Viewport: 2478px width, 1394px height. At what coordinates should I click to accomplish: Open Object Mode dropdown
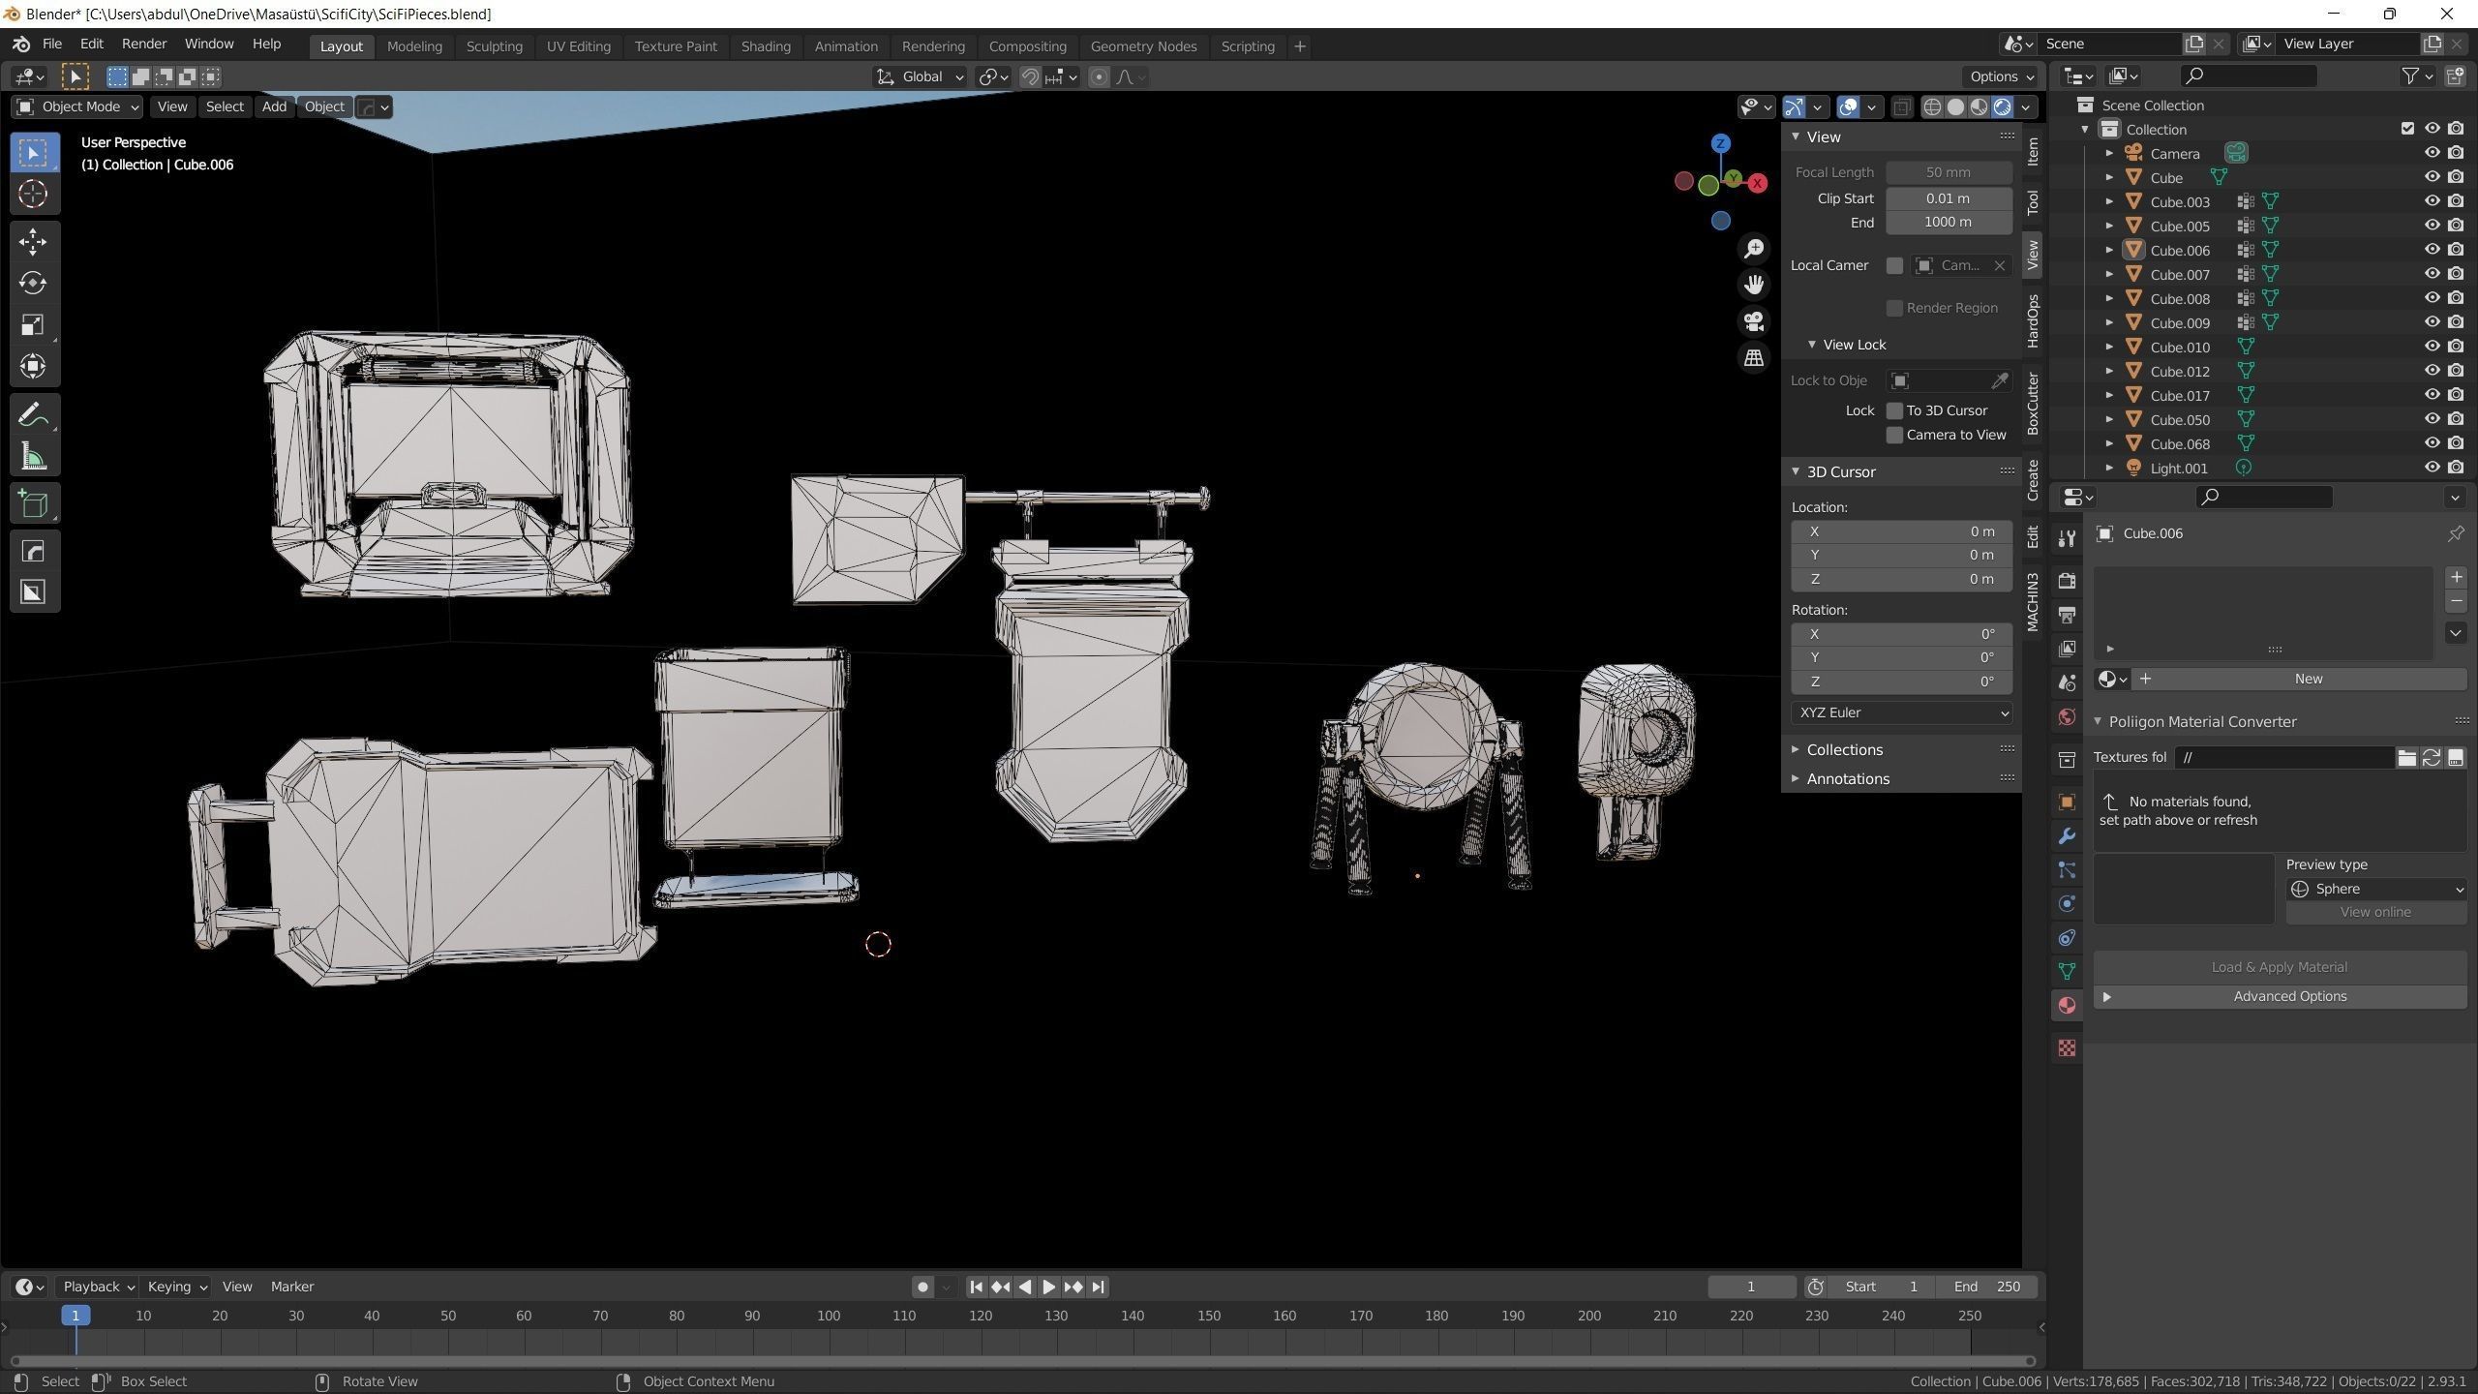point(77,106)
